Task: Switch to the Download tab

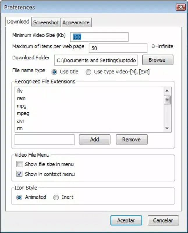Action: pyautogui.click(x=18, y=22)
